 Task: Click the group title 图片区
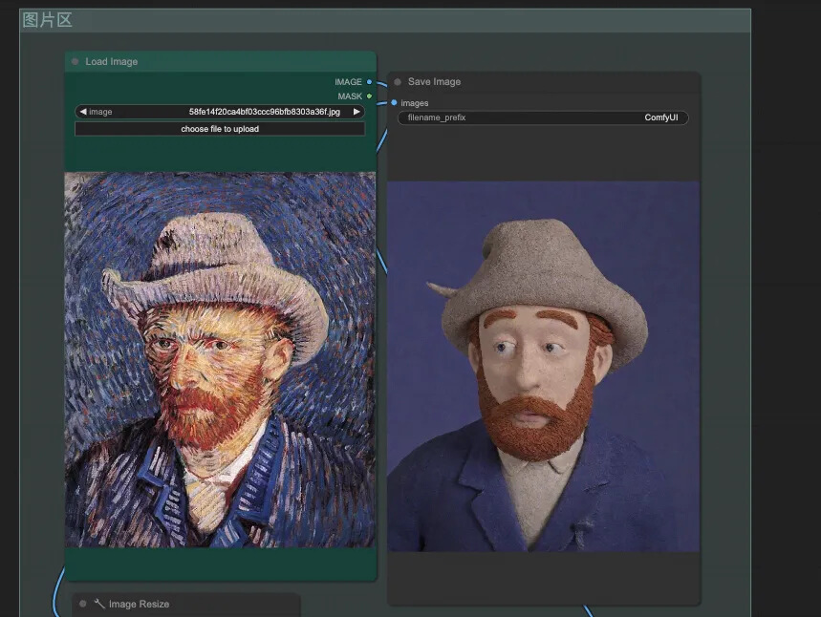[x=48, y=20]
